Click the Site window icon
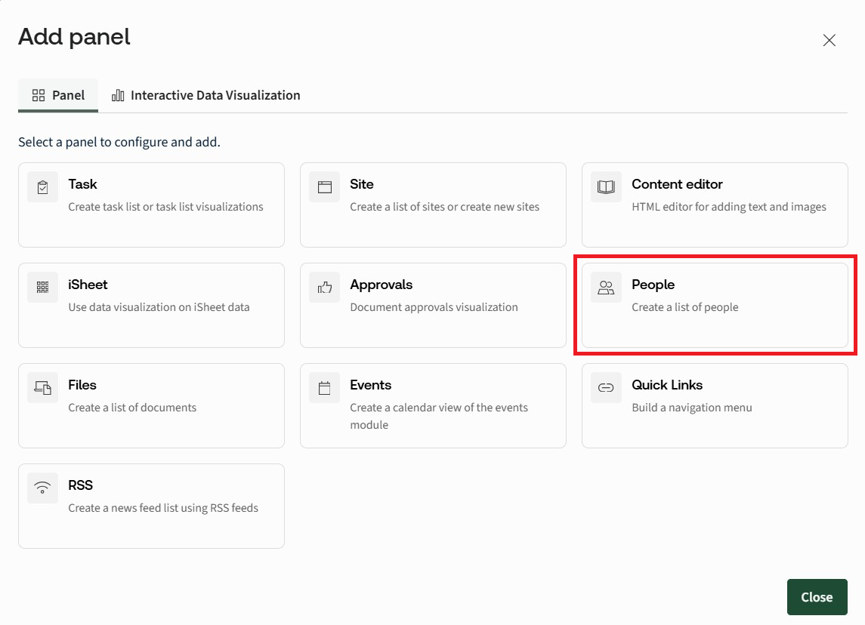865x625 pixels. (324, 187)
